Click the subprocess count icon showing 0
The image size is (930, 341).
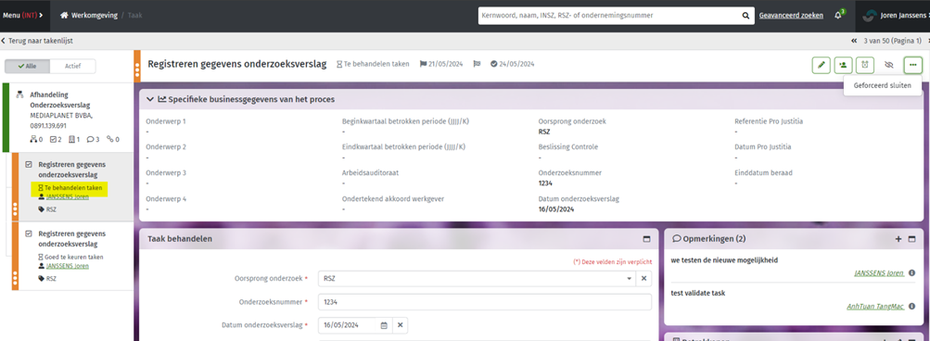point(37,139)
